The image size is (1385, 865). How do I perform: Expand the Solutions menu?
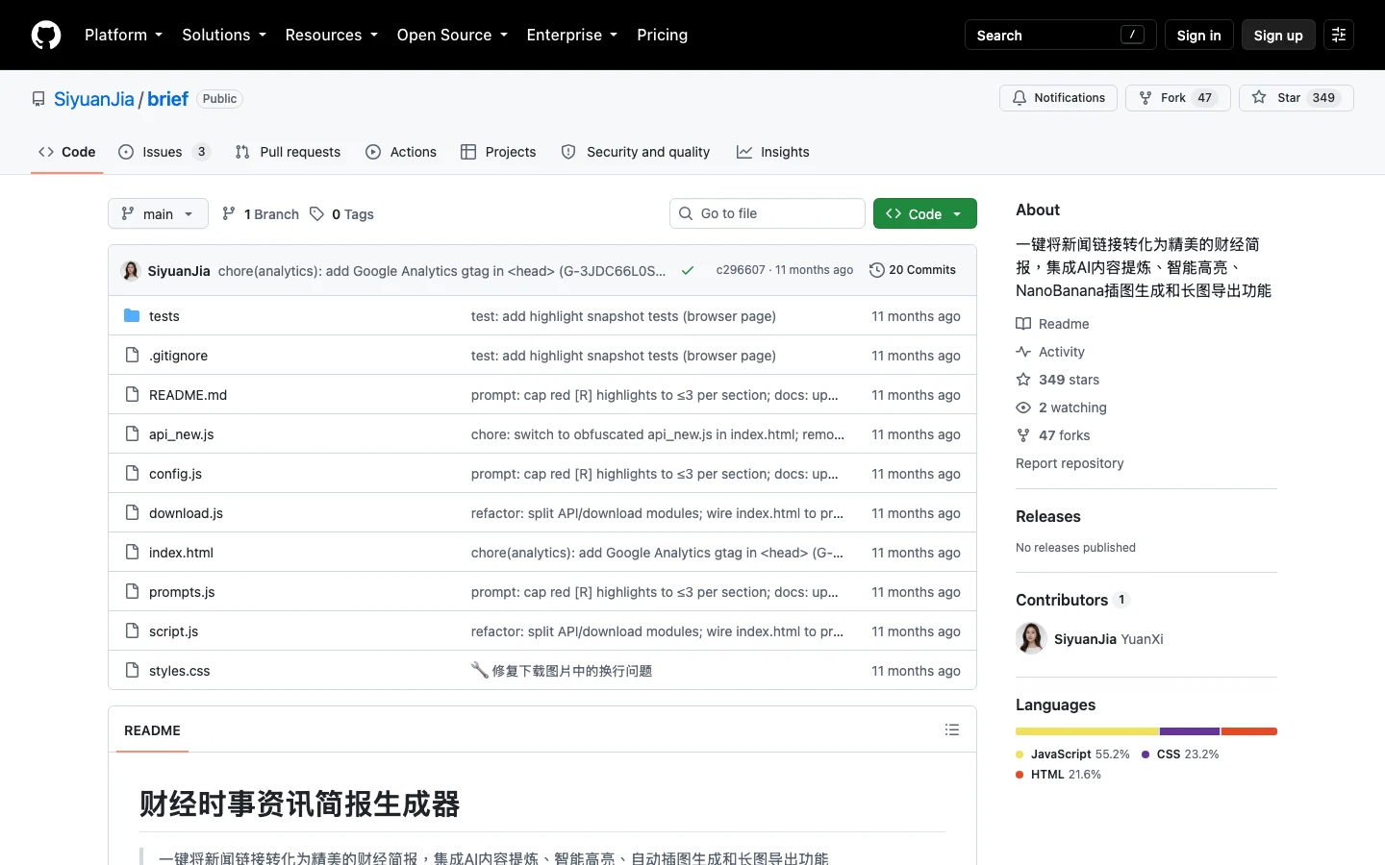[224, 35]
